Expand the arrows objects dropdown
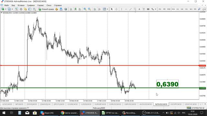 coord(156,9)
